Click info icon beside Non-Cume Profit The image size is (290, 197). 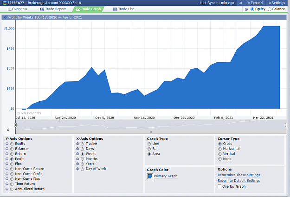click(7, 174)
